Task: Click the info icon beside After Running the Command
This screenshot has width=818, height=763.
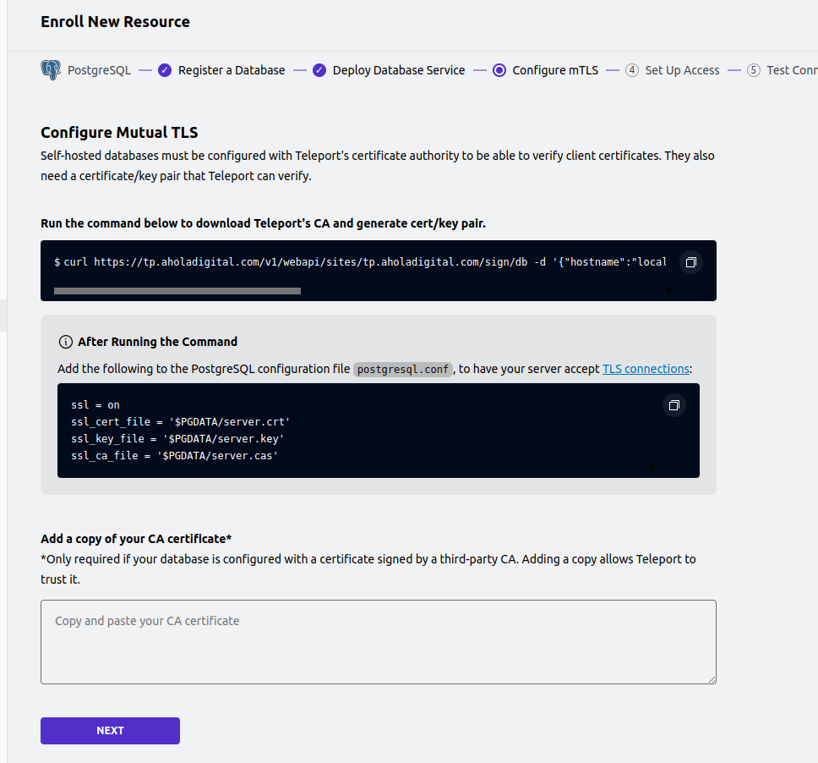Action: point(66,342)
